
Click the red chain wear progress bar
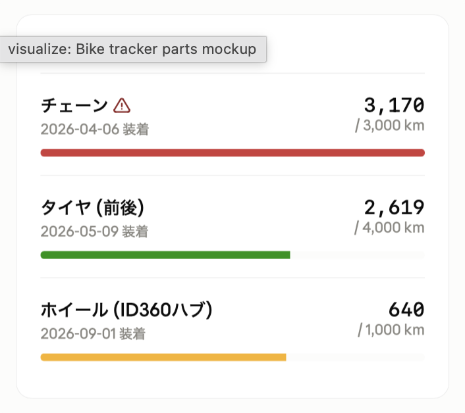[232, 153]
